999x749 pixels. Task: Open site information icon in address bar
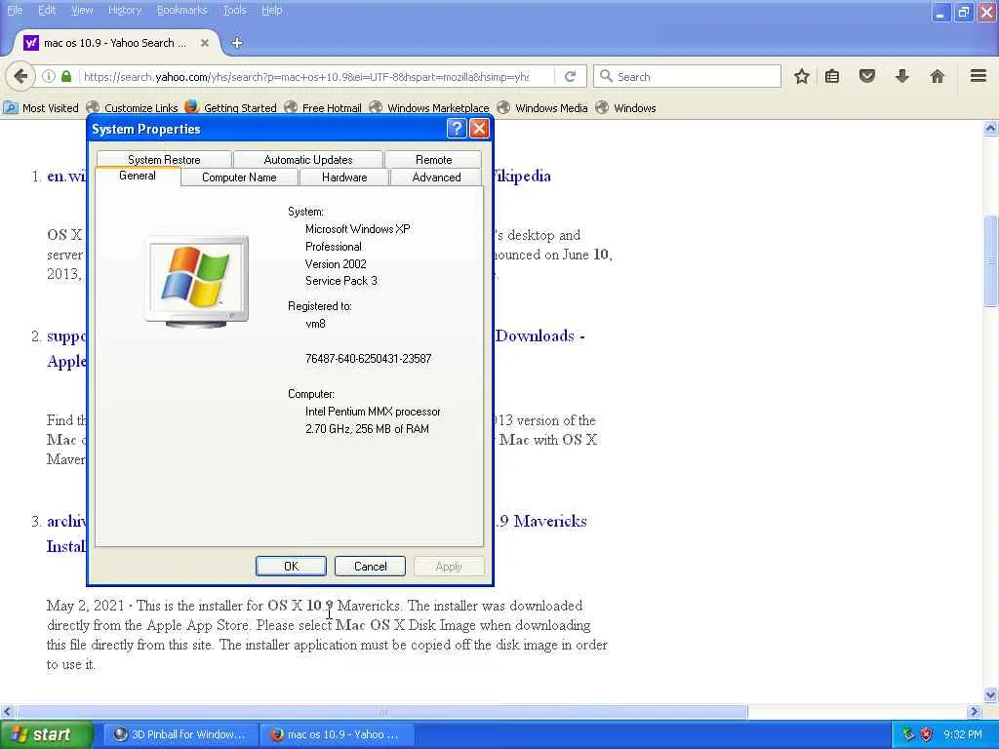tap(49, 76)
